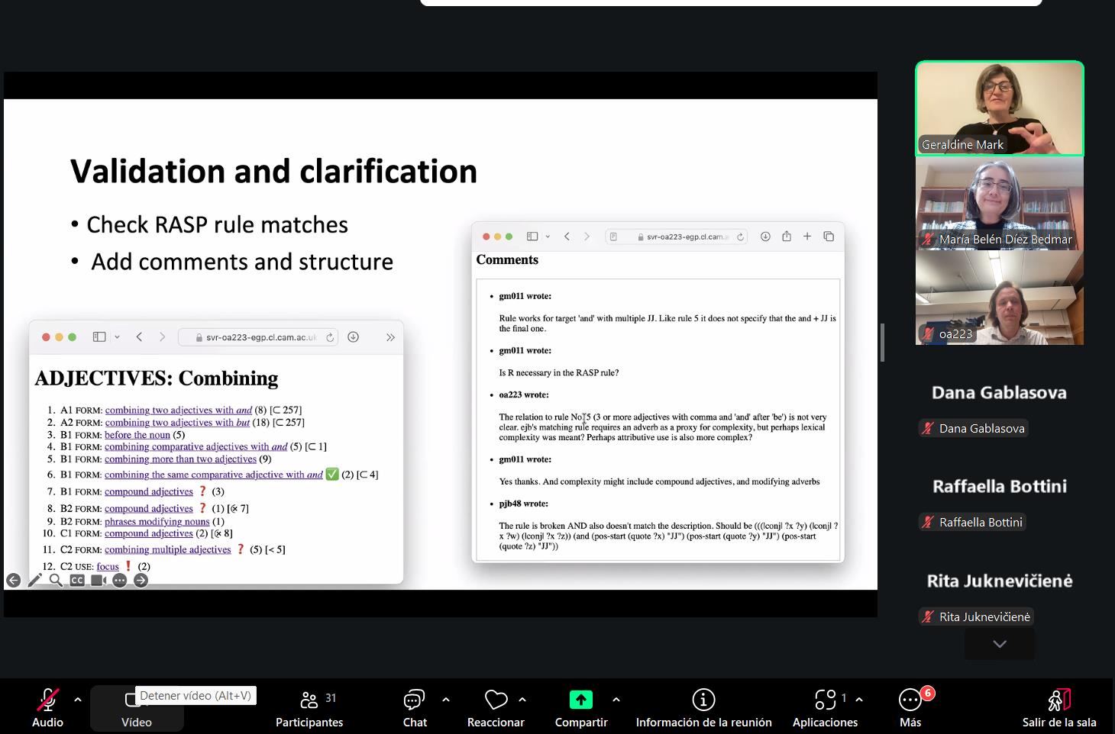
Task: Expand the options arrow beside Compartir
Action: click(616, 699)
